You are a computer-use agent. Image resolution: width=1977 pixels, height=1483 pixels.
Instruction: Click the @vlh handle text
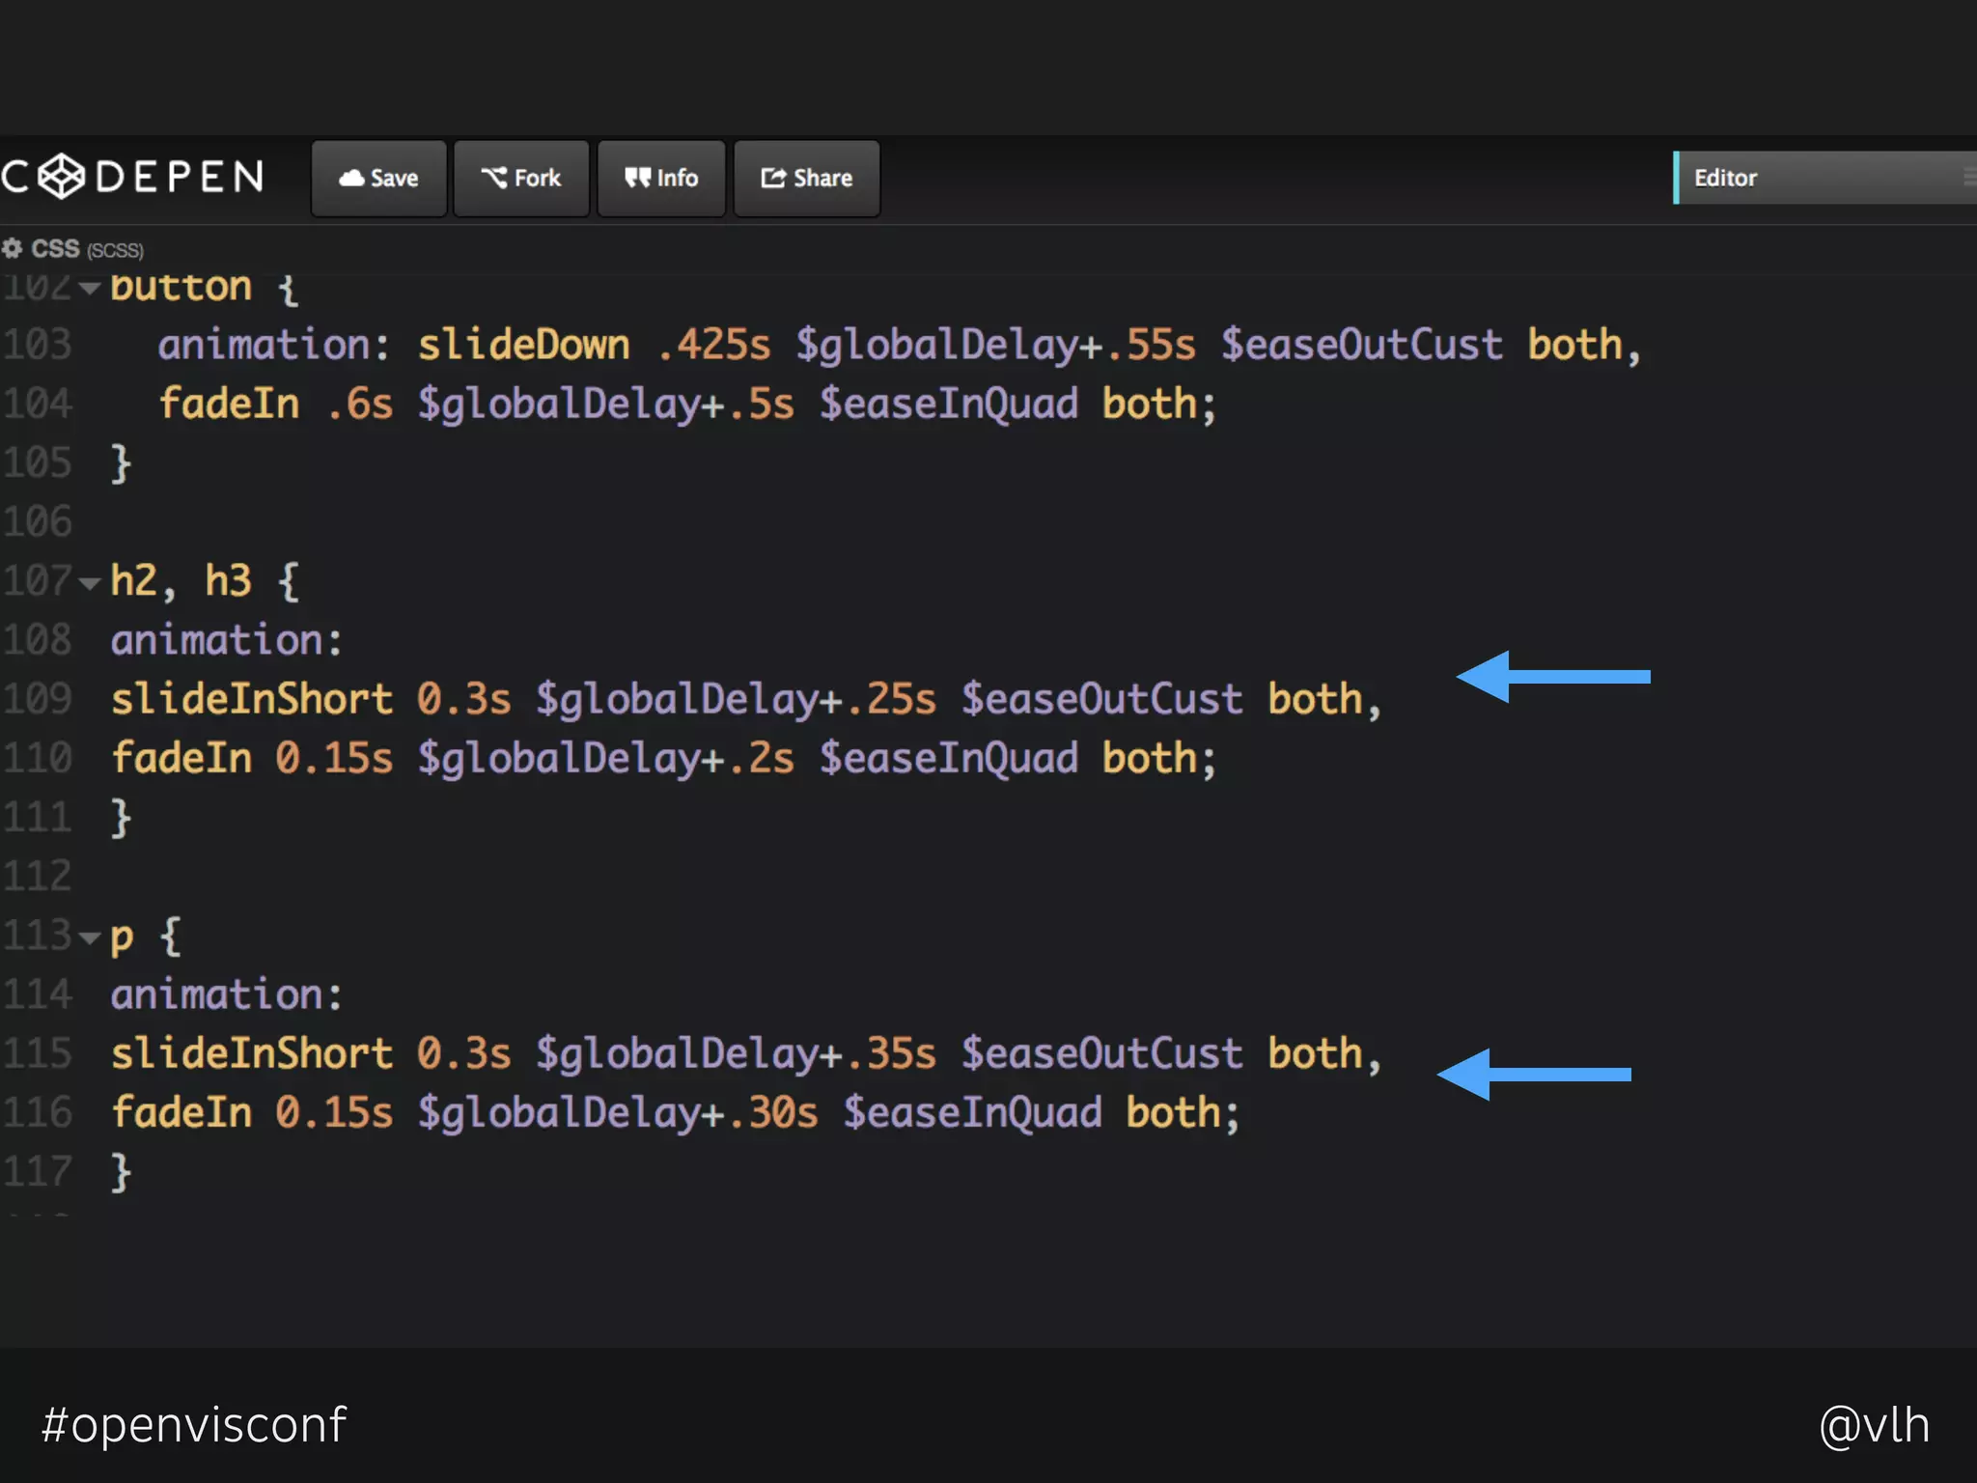pos(1874,1425)
